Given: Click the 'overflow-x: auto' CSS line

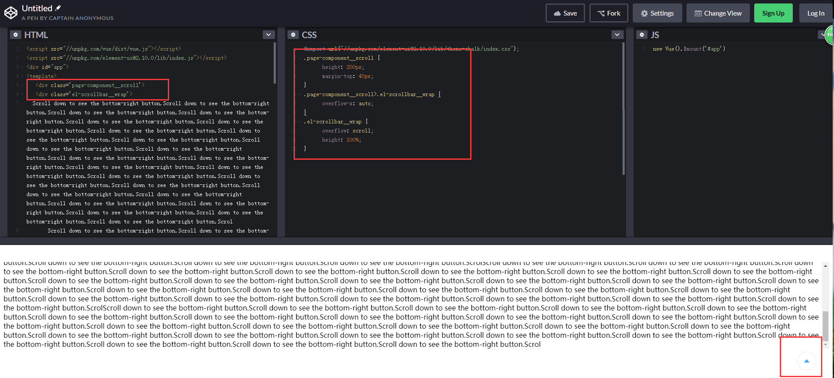Looking at the screenshot, I should 347,103.
